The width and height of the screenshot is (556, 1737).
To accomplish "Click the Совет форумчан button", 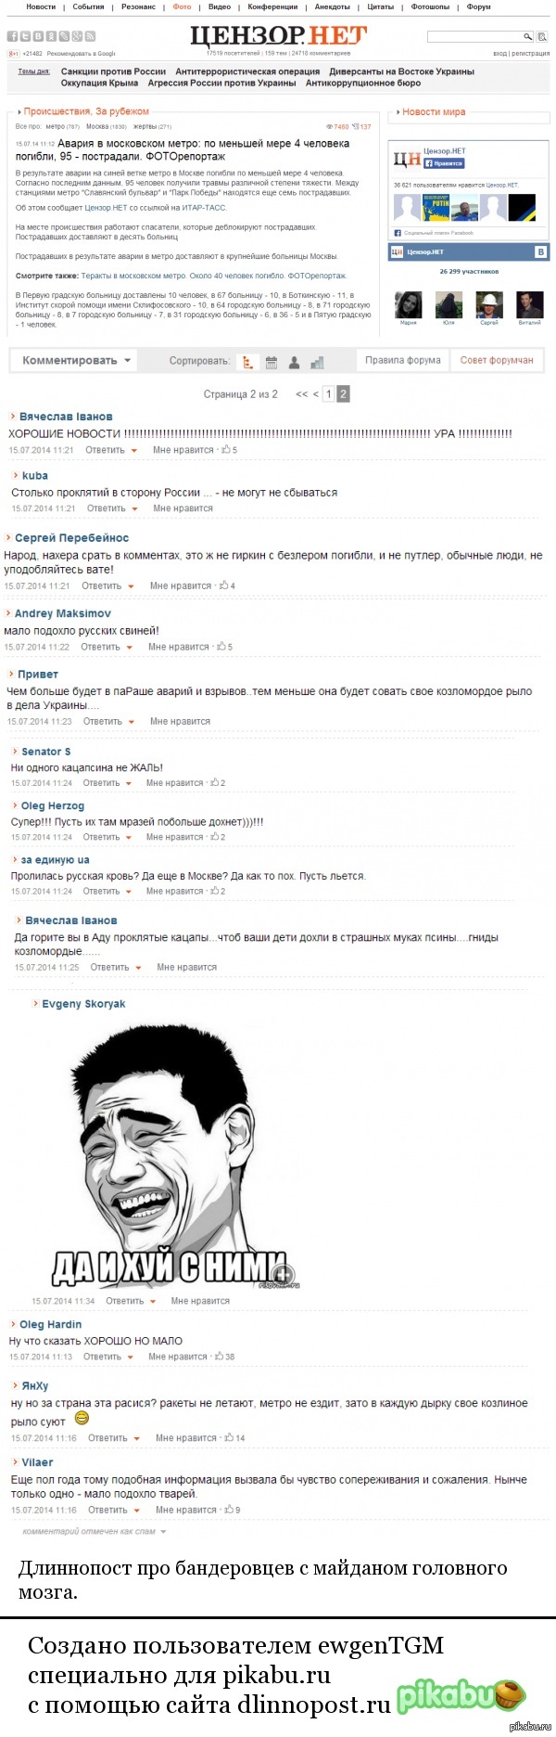I will tap(497, 360).
